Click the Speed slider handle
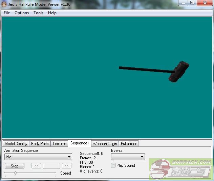 16,173
